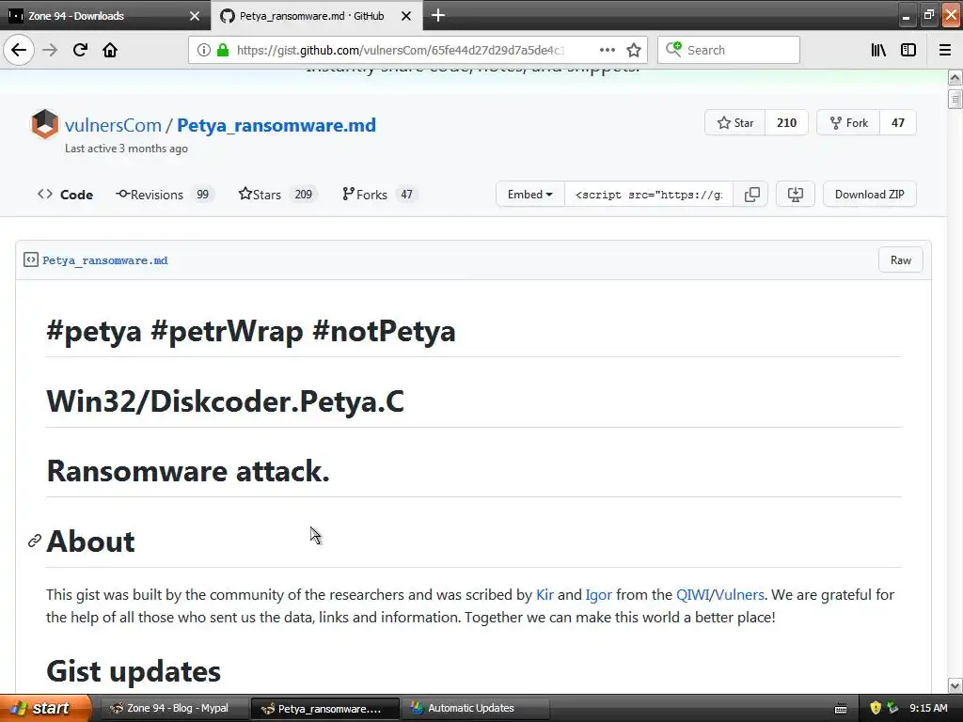Open the vulnersCom profile link
Image resolution: width=963 pixels, height=722 pixels.
(x=113, y=125)
